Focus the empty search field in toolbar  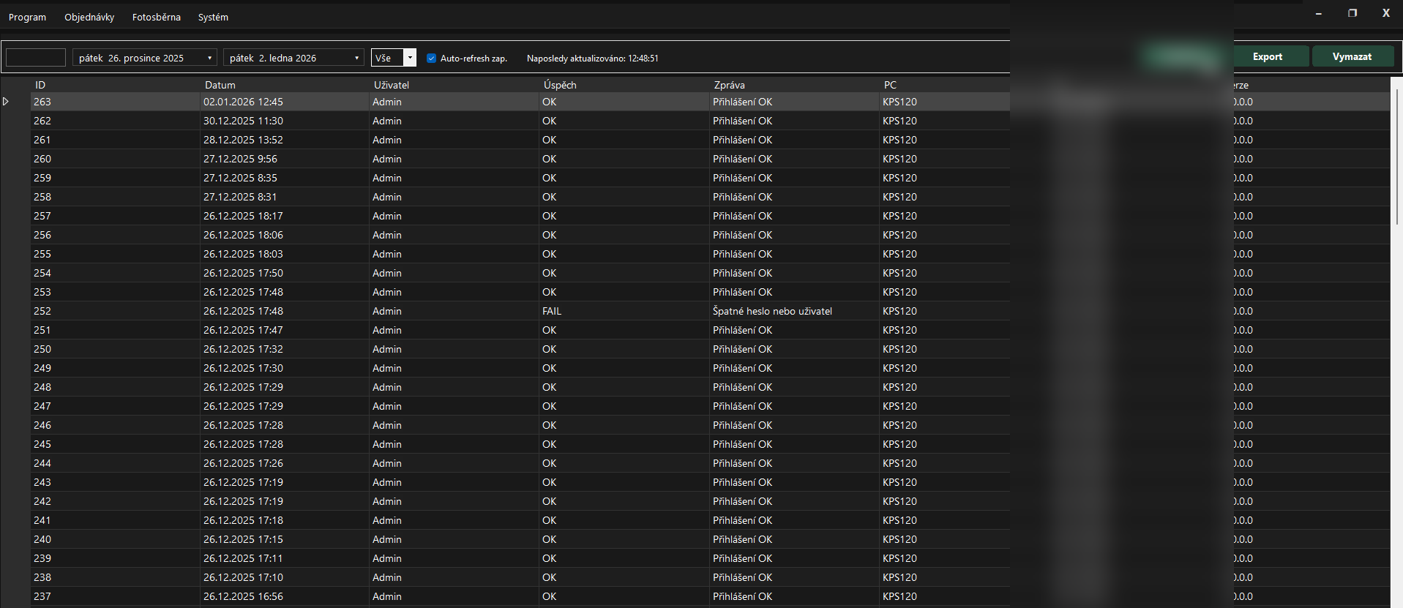36,58
